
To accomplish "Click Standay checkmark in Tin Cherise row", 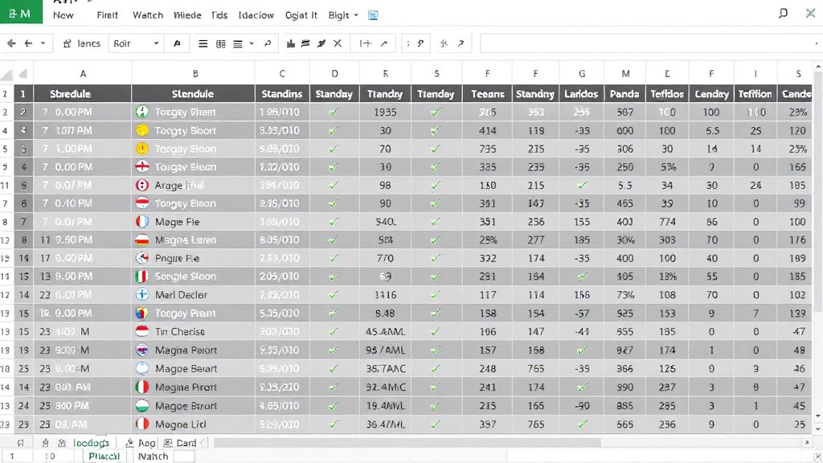I will tap(334, 332).
